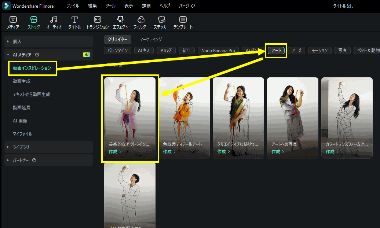Select the アート category chip
380x228 pixels.
(x=276, y=50)
